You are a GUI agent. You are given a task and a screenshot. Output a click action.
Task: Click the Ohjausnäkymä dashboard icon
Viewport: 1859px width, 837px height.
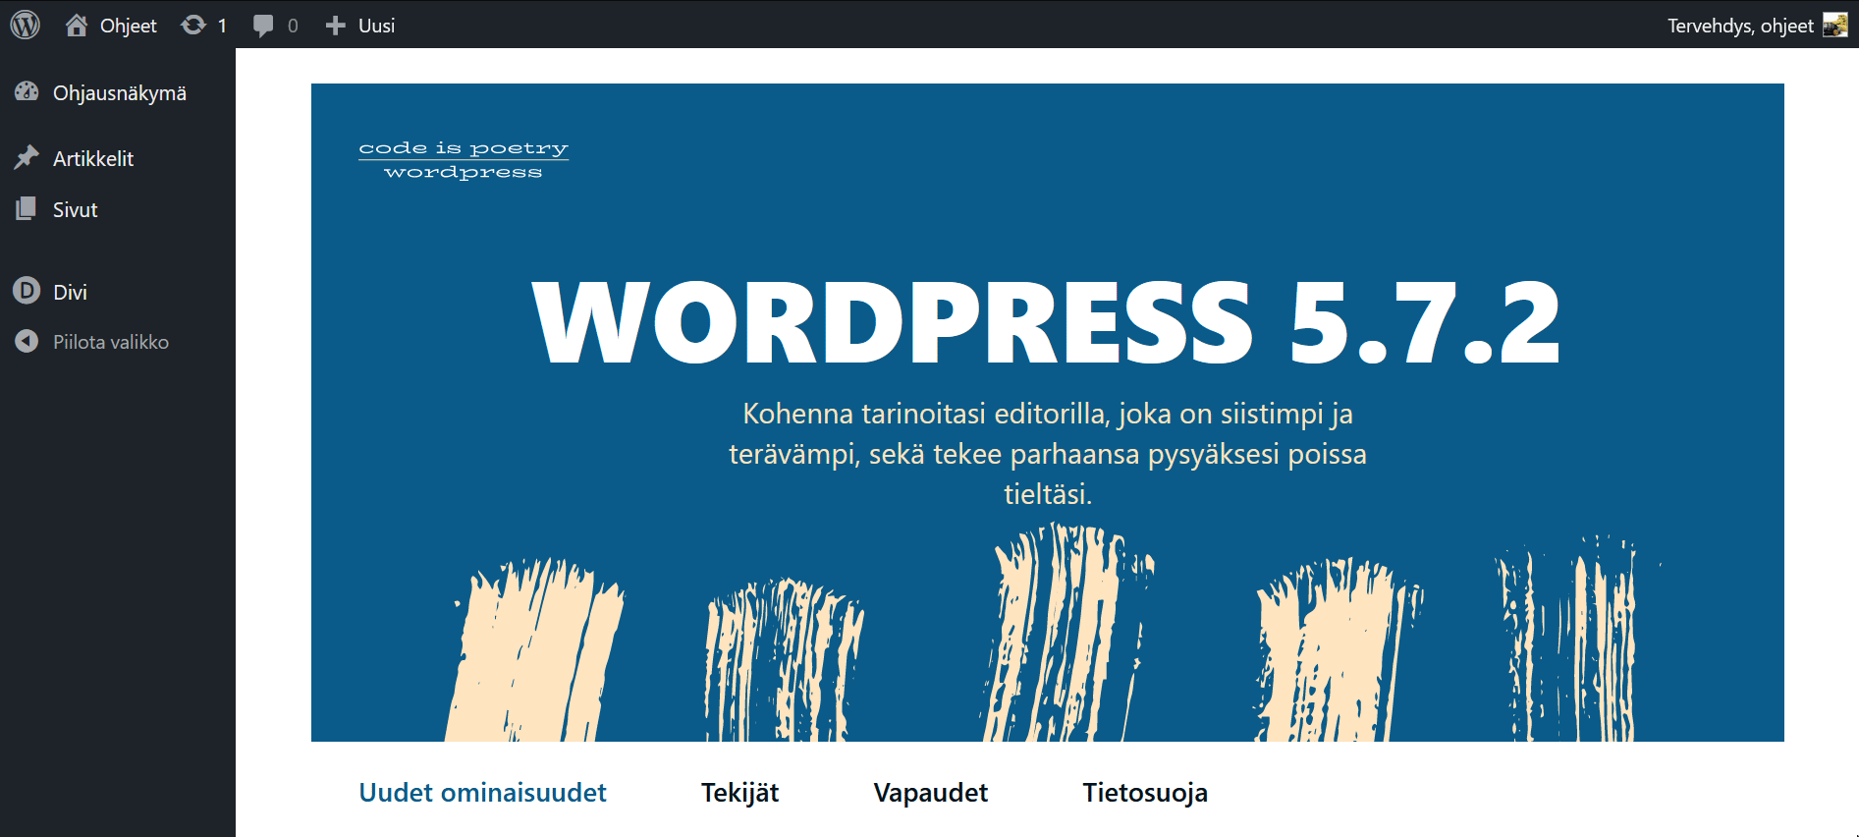coord(27,92)
